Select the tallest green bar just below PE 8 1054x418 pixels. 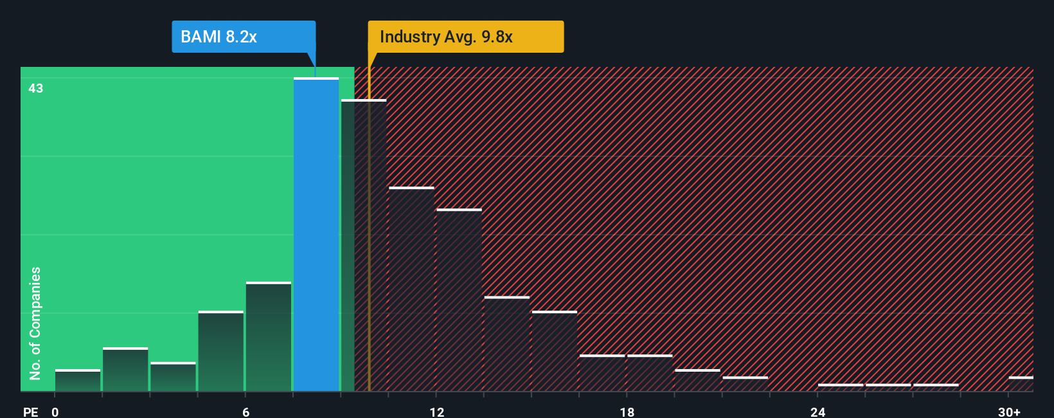pyautogui.click(x=269, y=336)
